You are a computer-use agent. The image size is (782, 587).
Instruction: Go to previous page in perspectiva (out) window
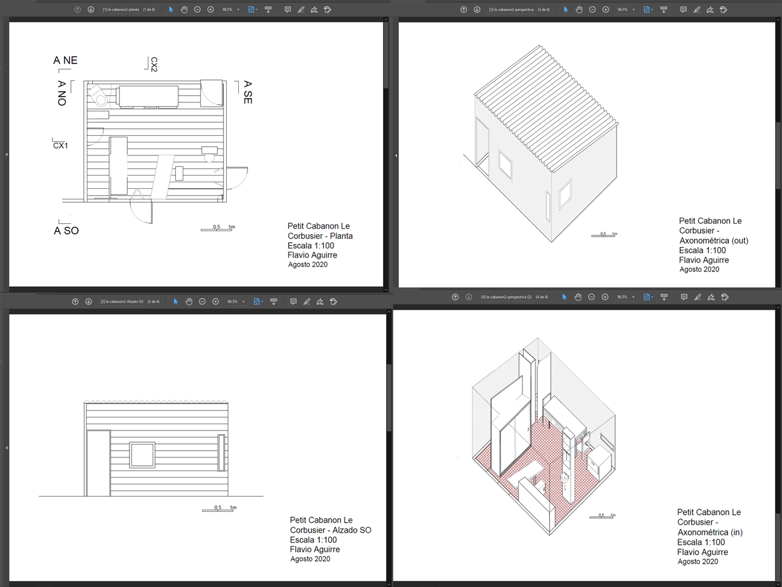464,10
